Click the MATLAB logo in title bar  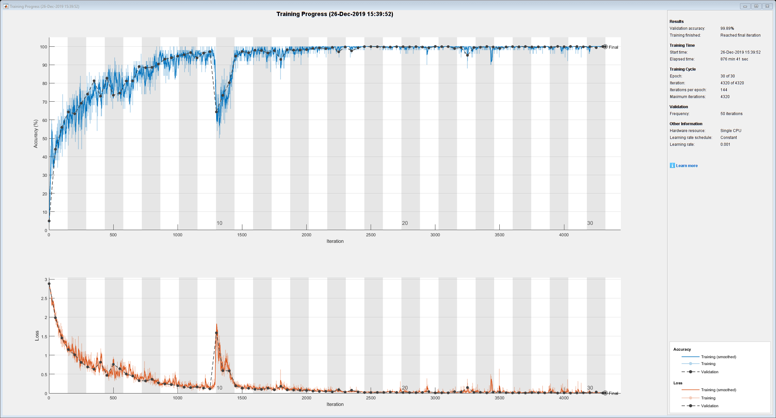point(6,6)
